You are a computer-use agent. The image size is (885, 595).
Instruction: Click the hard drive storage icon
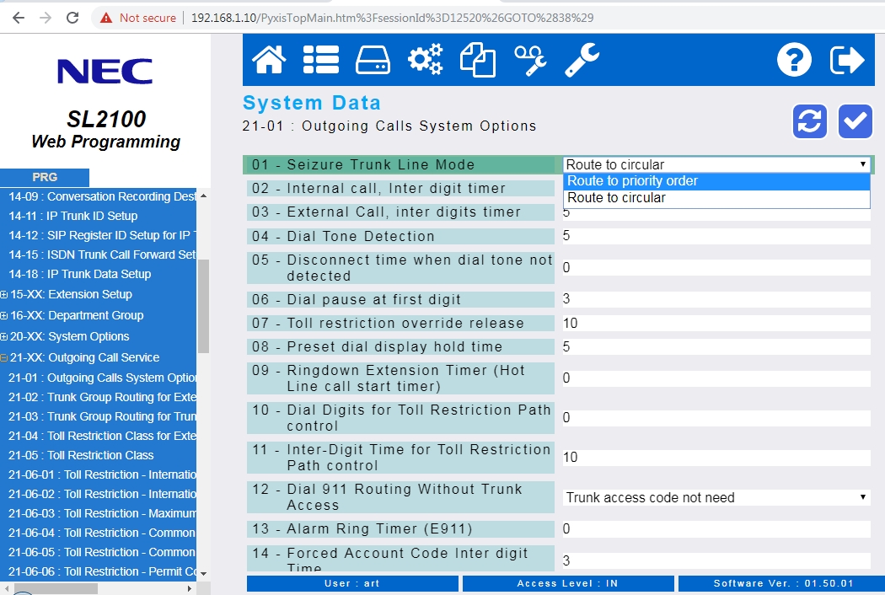pos(373,60)
